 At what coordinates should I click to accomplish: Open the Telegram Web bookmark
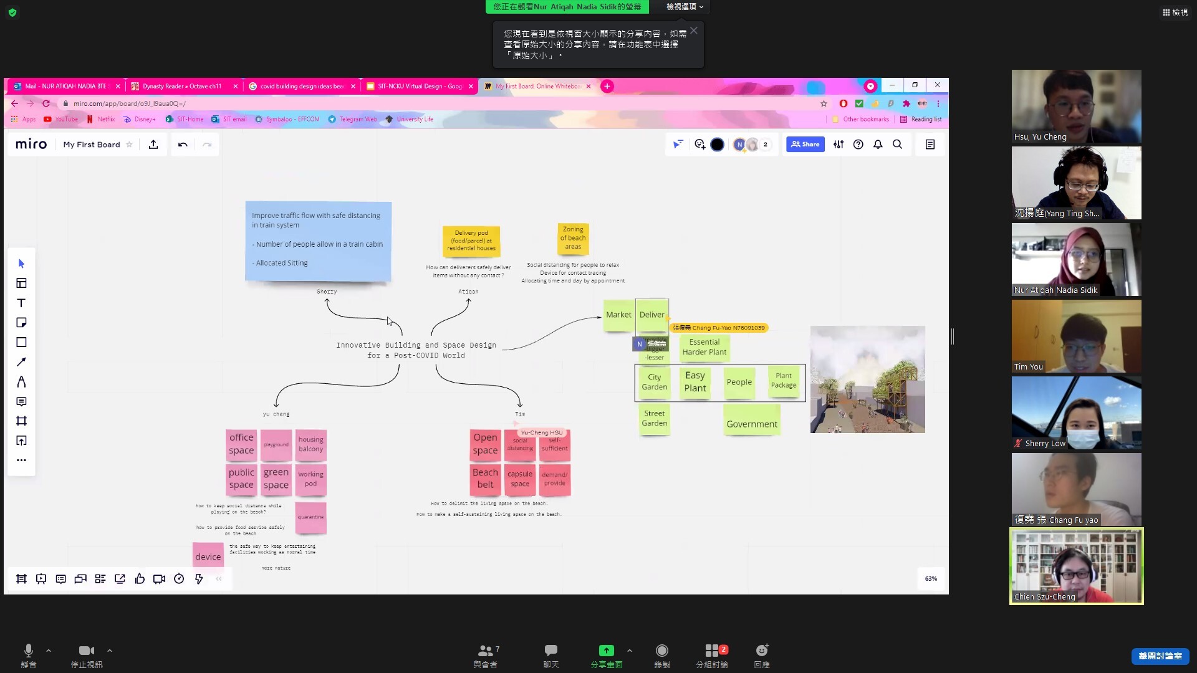click(352, 119)
